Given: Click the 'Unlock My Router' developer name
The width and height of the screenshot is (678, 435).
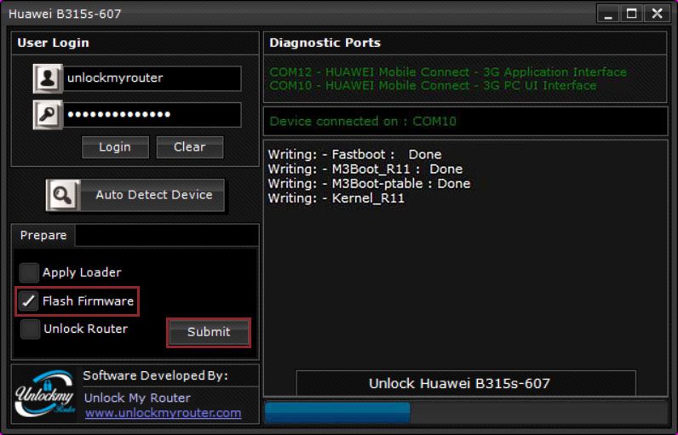Looking at the screenshot, I should point(137,398).
